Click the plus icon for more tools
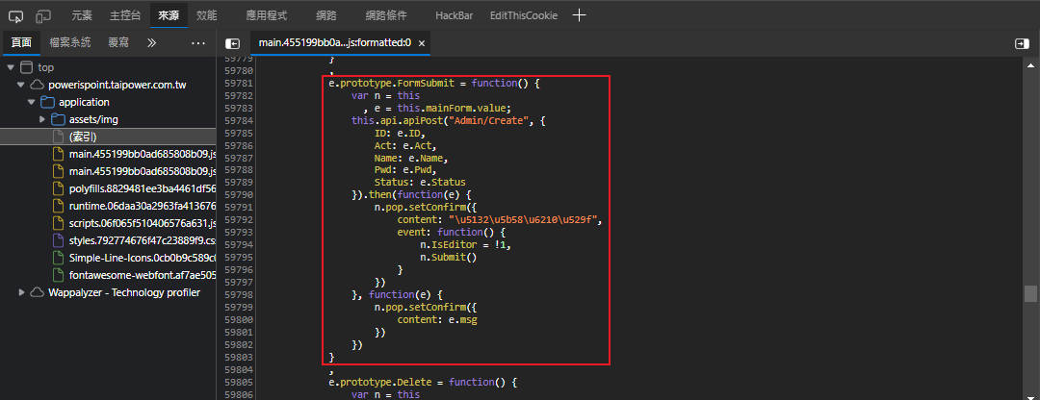 point(579,15)
